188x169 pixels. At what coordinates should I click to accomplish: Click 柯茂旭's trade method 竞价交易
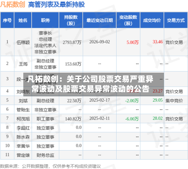pyautogui.click(x=174, y=119)
